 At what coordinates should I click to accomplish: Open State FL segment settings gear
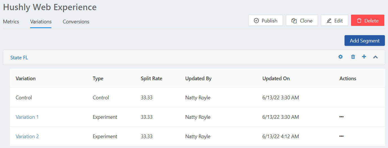click(x=341, y=57)
